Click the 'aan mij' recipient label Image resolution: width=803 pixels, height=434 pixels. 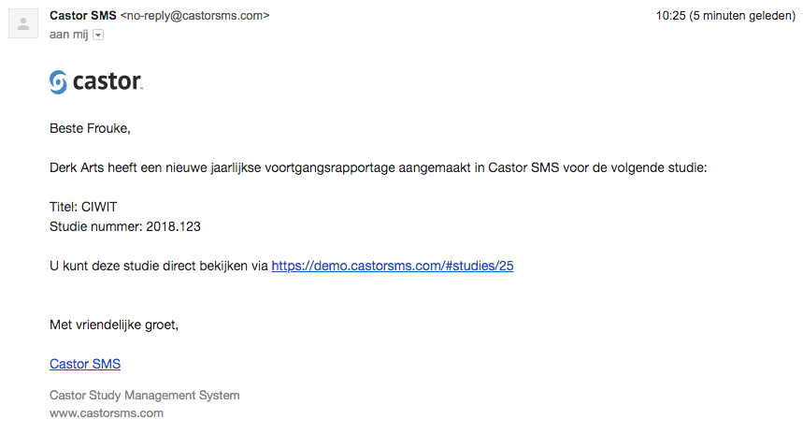point(68,35)
